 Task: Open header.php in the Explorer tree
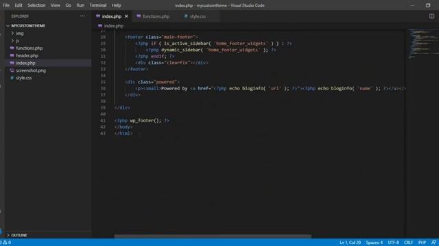click(x=27, y=55)
